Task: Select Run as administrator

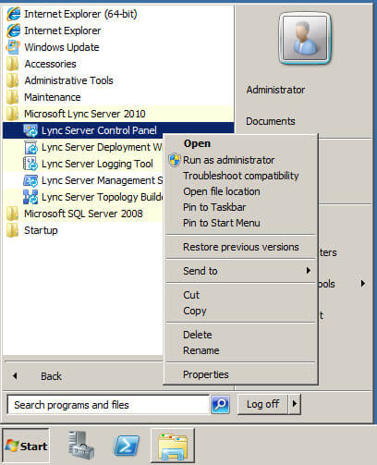Action: pyautogui.click(x=228, y=160)
